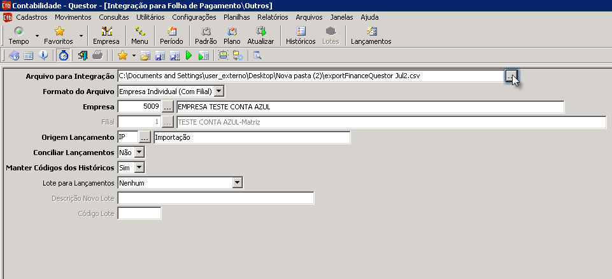Click the Atualizar toolbar icon
This screenshot has width=612, height=279.
[x=260, y=35]
